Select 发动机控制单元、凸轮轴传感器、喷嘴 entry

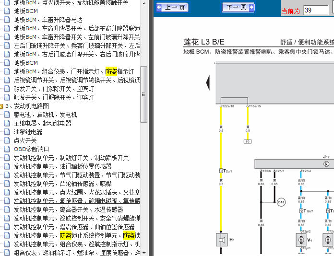point(62,184)
